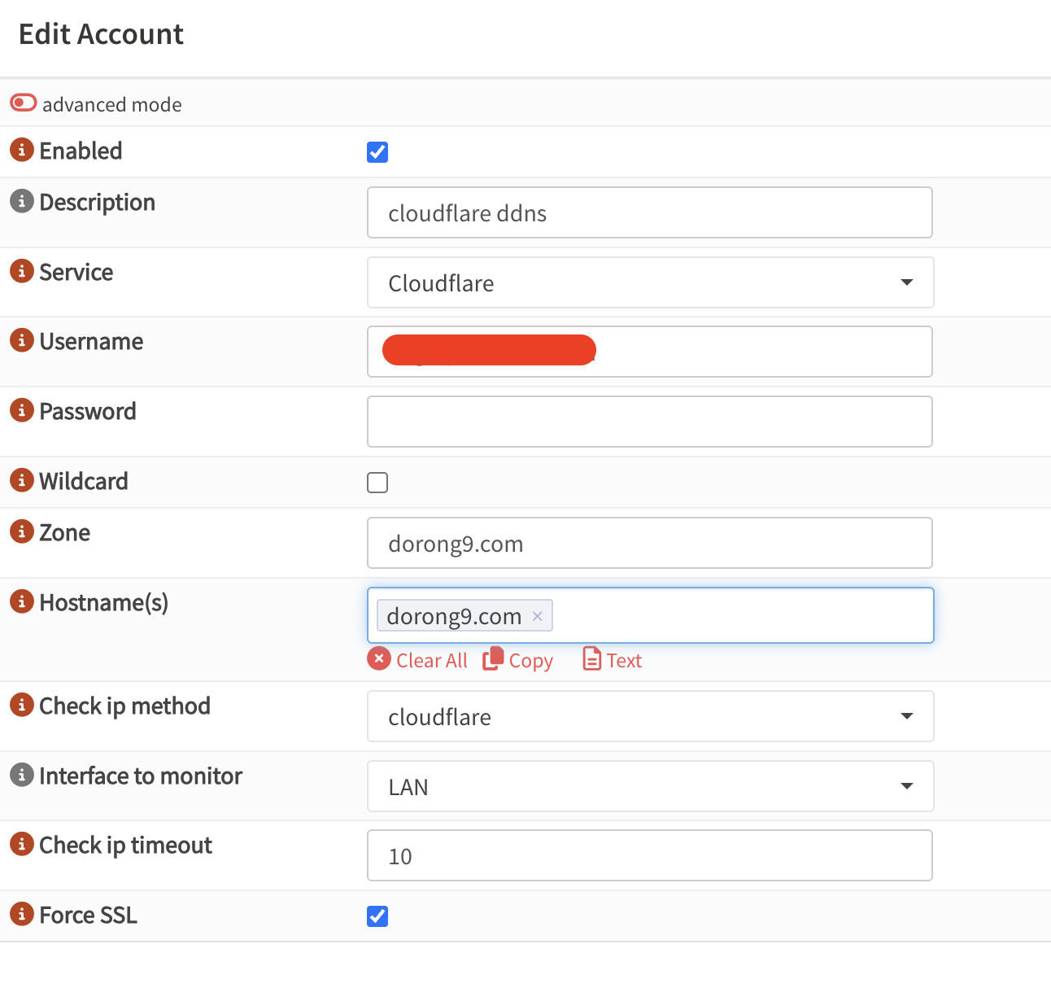
Task: Expand the Check ip method dropdown
Action: [649, 716]
